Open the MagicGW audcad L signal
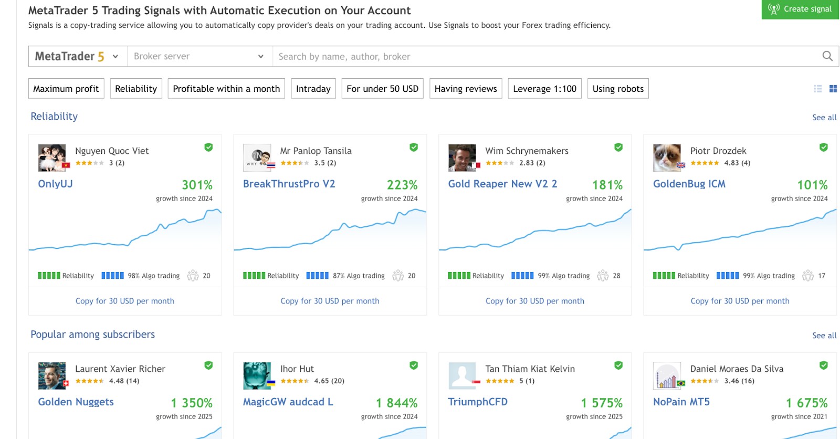The width and height of the screenshot is (840, 439). [x=288, y=402]
